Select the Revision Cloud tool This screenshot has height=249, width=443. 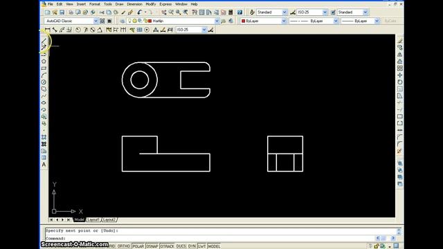pos(44,89)
